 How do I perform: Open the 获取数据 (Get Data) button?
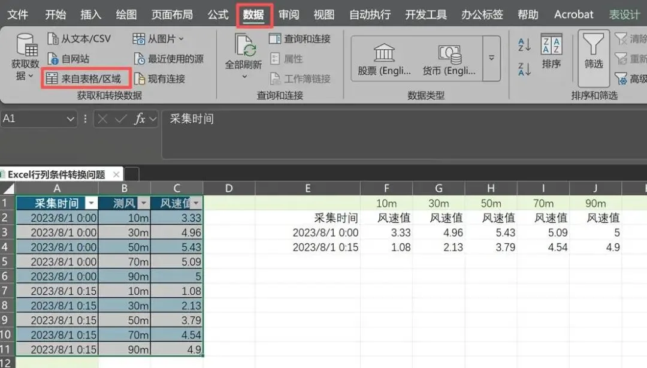click(25, 57)
